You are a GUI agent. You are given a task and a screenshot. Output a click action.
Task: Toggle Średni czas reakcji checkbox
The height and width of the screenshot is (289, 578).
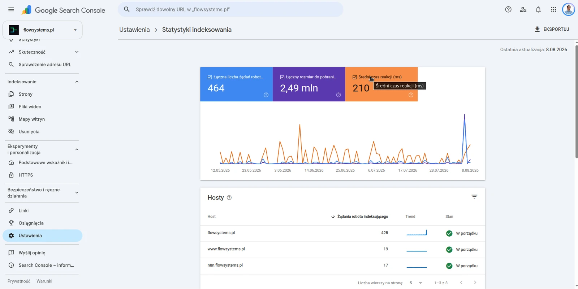(x=355, y=77)
